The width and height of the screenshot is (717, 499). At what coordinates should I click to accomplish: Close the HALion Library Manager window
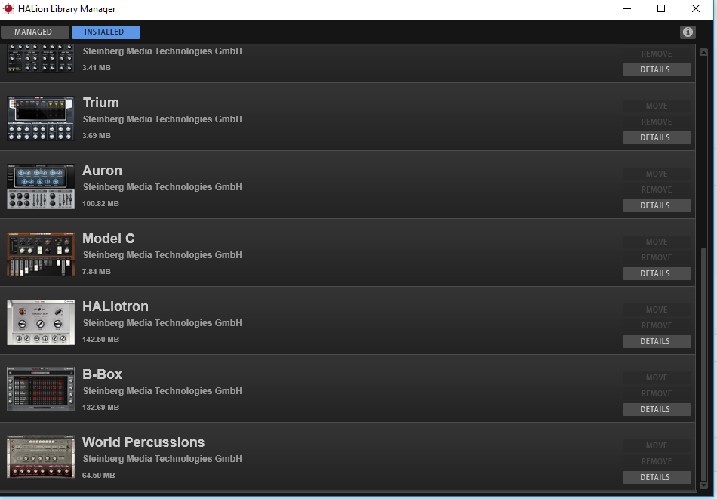point(696,9)
